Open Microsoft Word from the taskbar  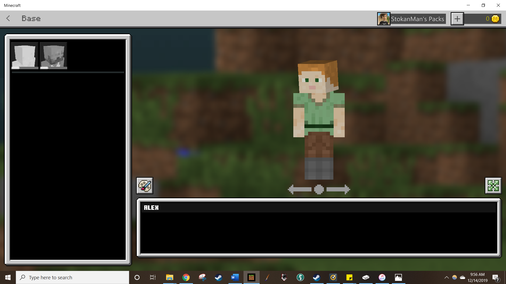click(235, 277)
